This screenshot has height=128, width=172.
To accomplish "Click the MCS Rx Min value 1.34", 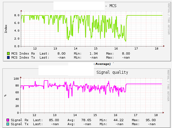I will (x=94, y=53).
